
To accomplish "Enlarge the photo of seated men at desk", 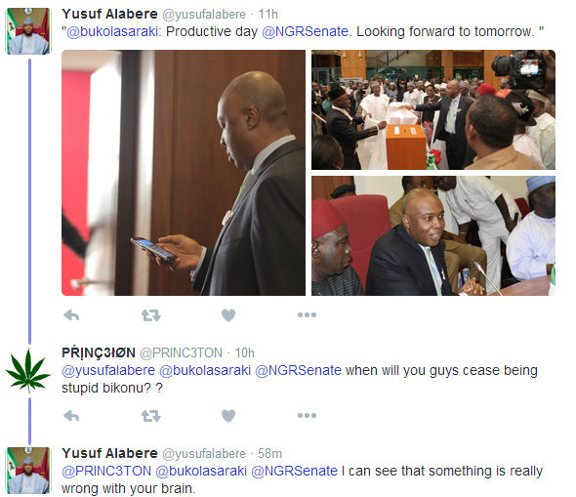I will coord(433,236).
